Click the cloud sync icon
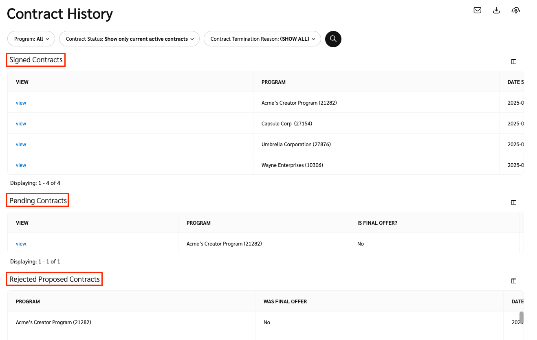This screenshot has width=537, height=340. pyautogui.click(x=516, y=11)
